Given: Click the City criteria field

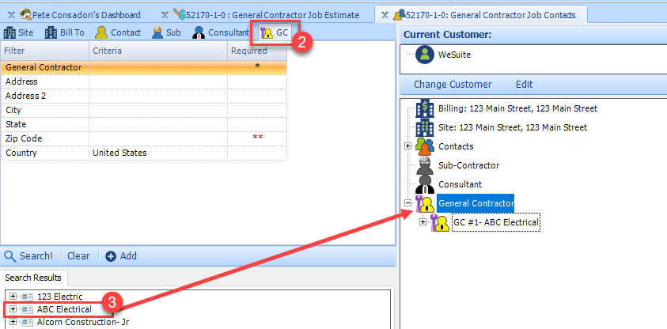Looking at the screenshot, I should tap(158, 110).
